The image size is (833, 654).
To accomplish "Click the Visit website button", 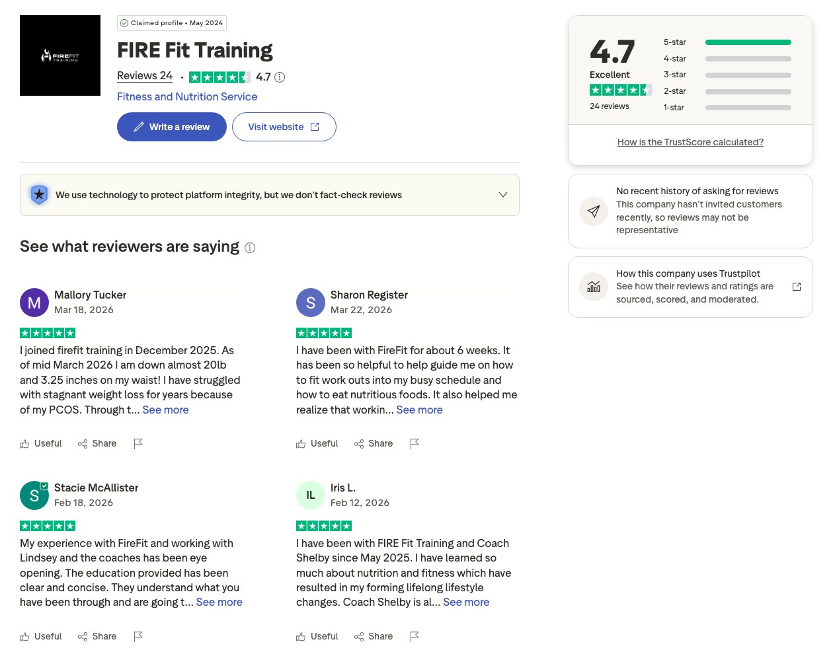I will click(x=284, y=127).
